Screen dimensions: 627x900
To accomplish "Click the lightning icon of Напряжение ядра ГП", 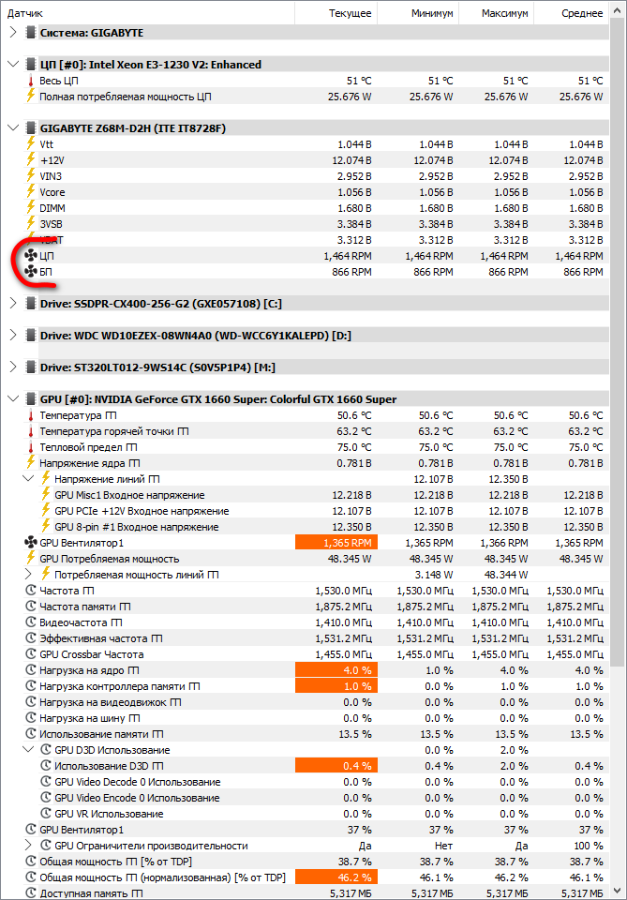I will [31, 462].
